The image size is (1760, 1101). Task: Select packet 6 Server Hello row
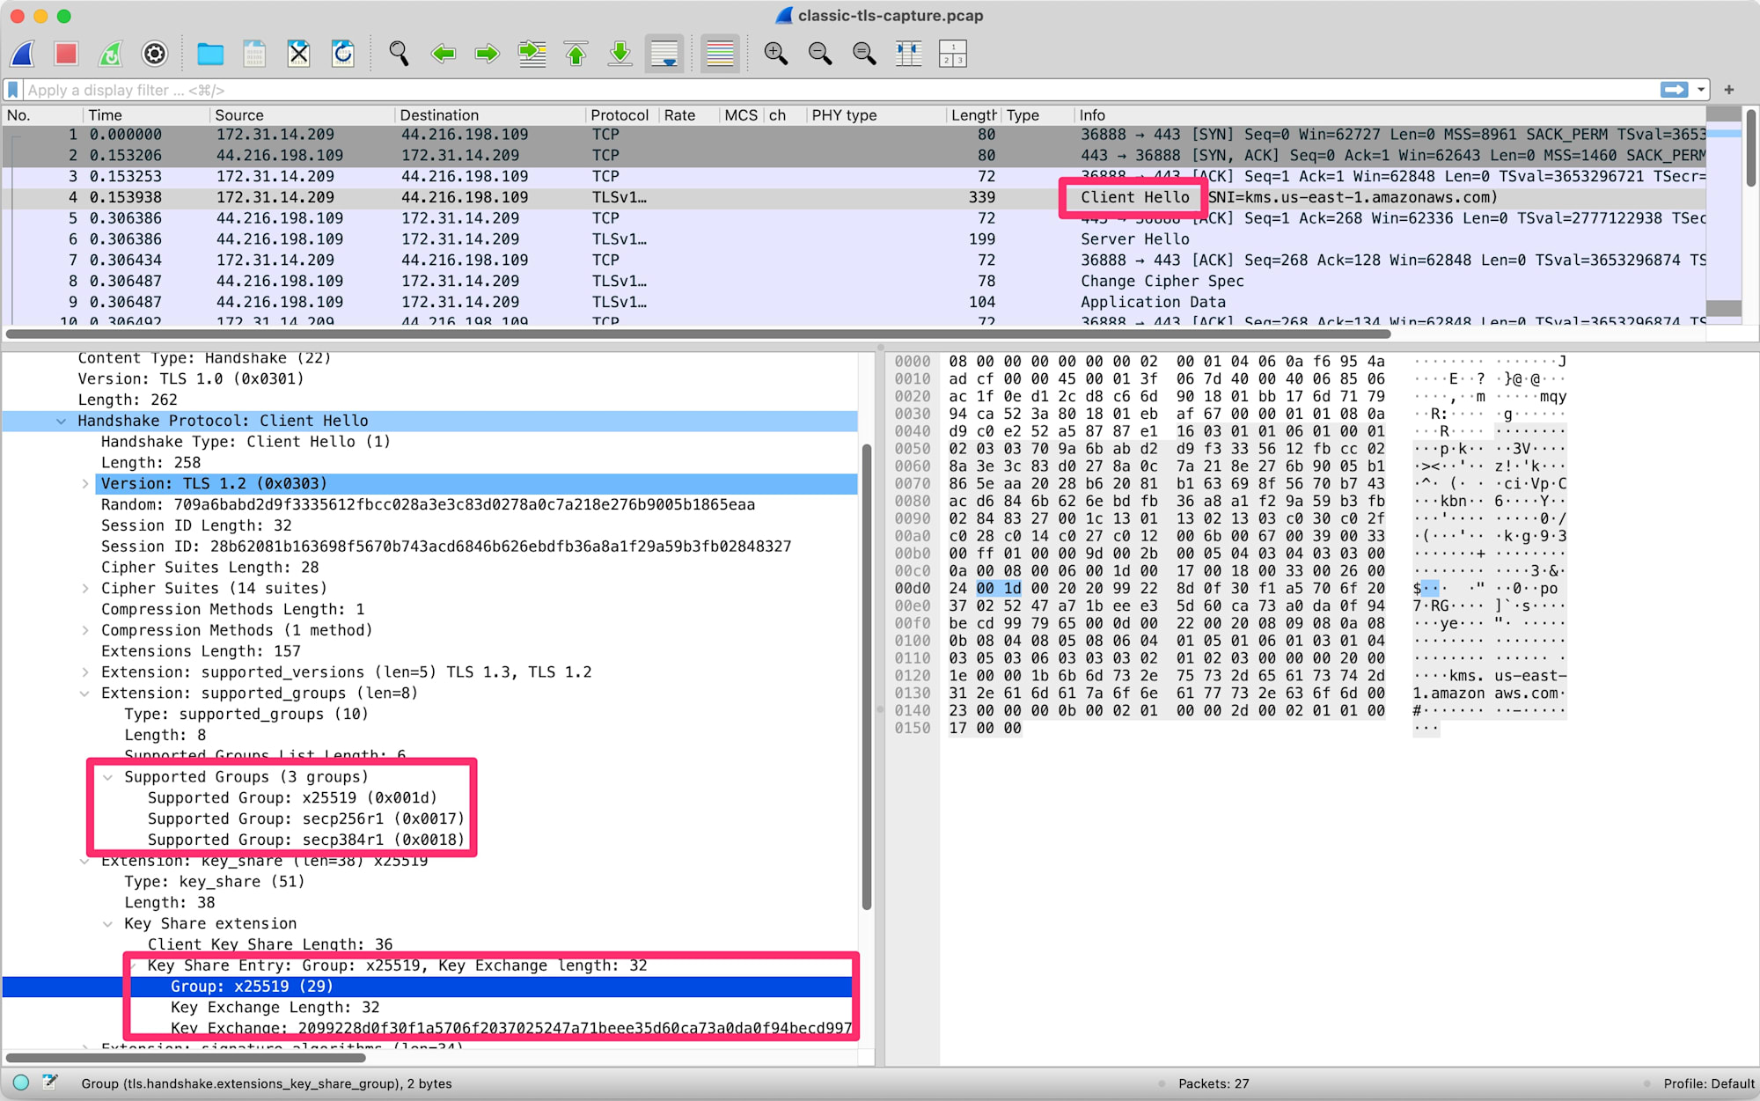click(x=854, y=239)
